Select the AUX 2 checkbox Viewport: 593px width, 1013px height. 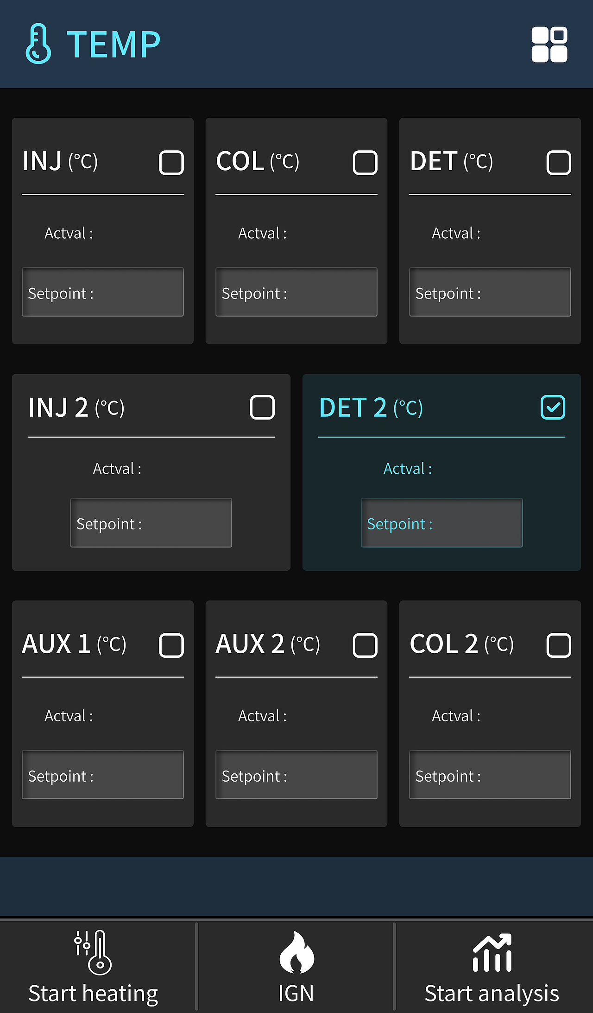pos(365,645)
